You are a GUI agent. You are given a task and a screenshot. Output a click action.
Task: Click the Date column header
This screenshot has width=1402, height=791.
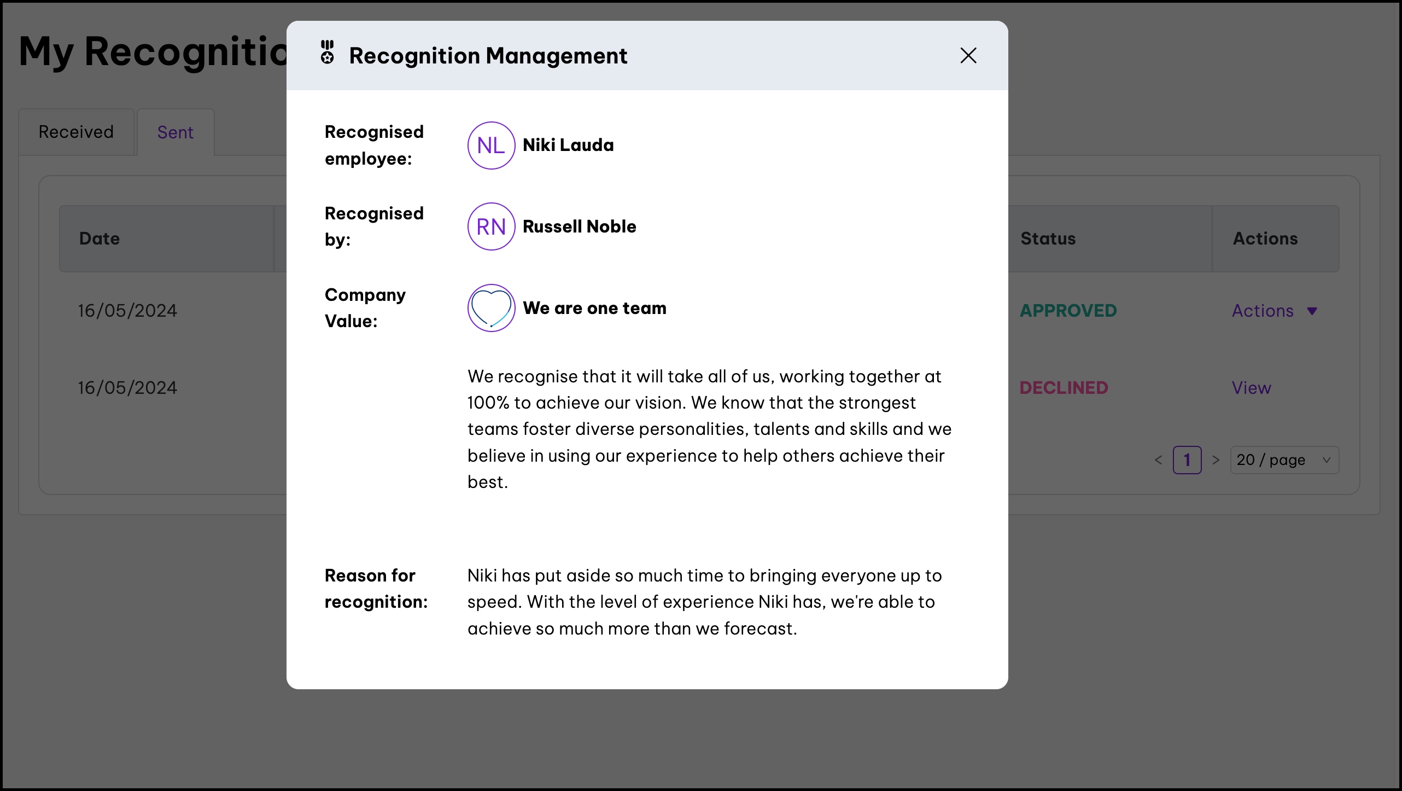click(100, 239)
